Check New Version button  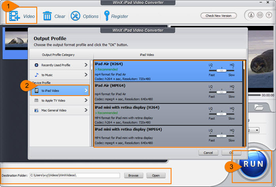[218, 16]
